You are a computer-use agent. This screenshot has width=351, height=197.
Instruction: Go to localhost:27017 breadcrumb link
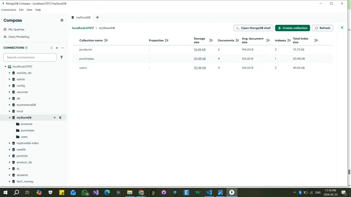[83, 28]
